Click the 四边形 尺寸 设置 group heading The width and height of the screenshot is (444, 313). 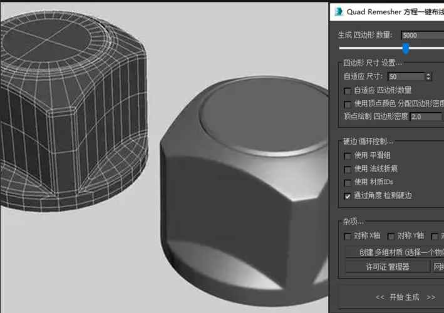(373, 63)
